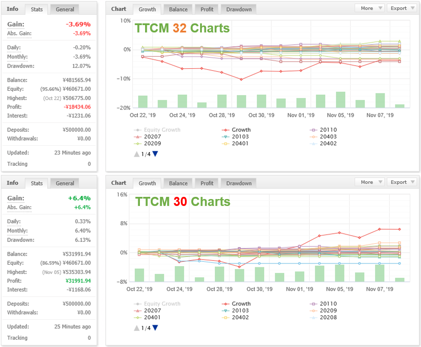Toggle Equity Growth series in bottom chart legend
This screenshot has width=421, height=347.
(x=157, y=304)
